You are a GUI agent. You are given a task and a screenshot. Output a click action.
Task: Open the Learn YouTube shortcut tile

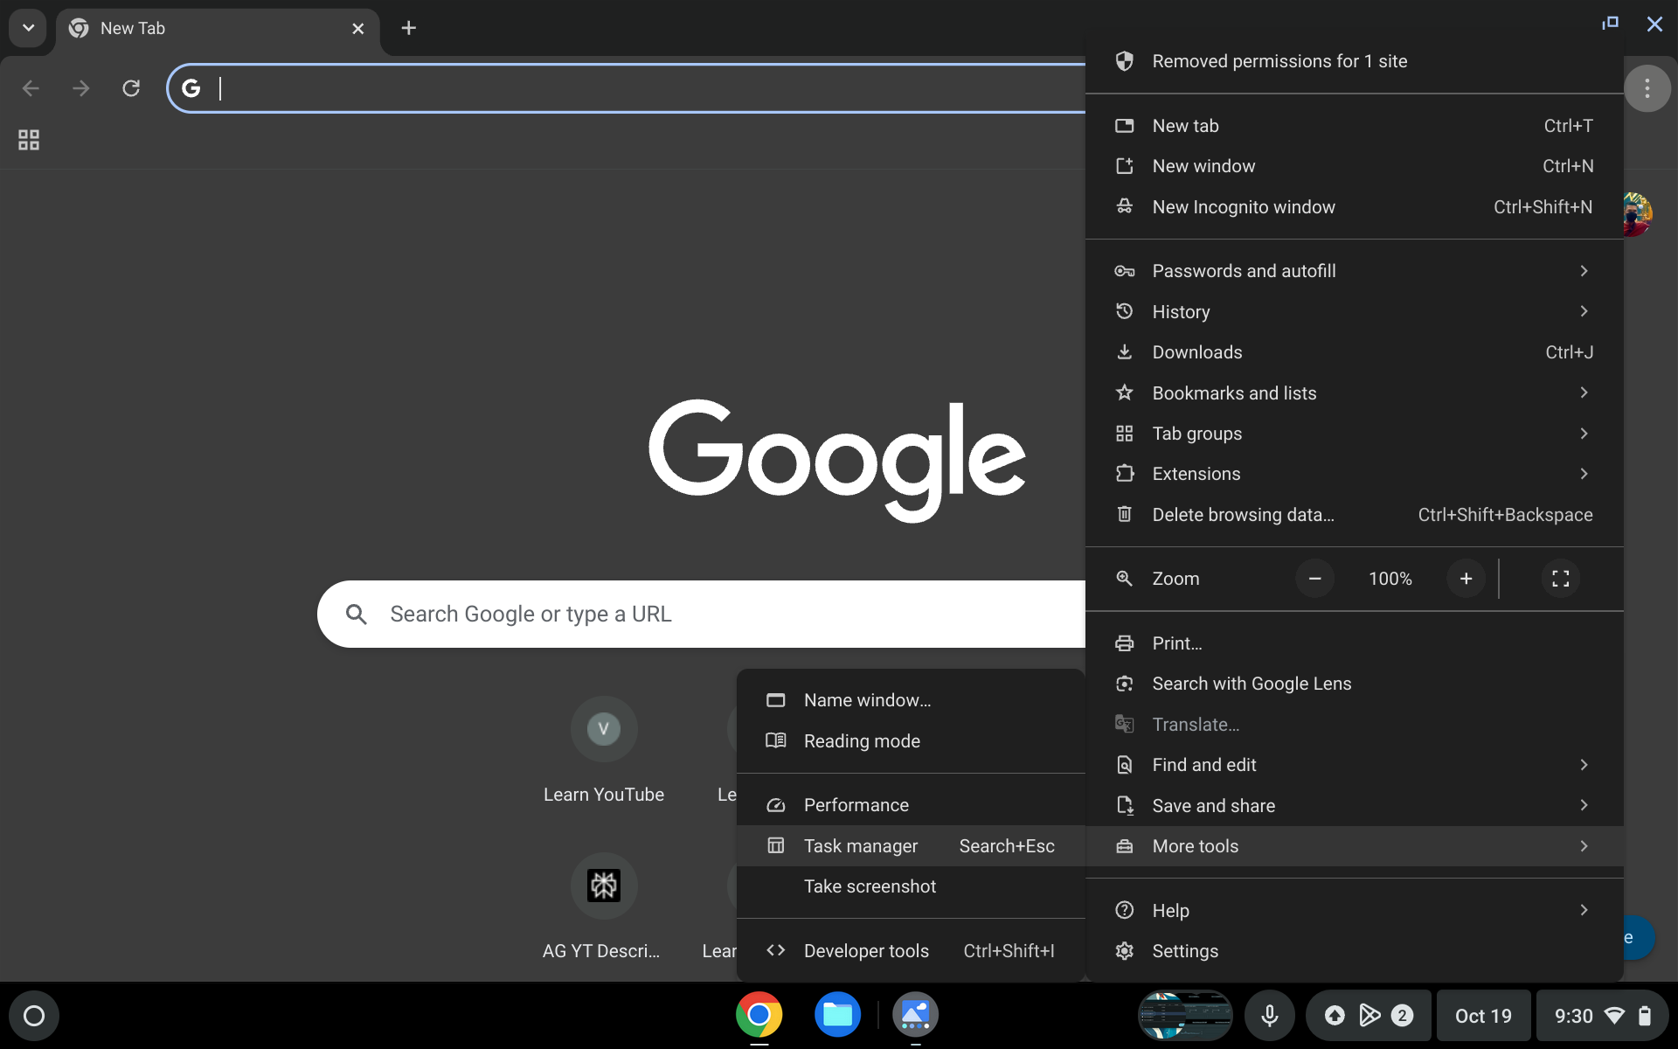[604, 751]
